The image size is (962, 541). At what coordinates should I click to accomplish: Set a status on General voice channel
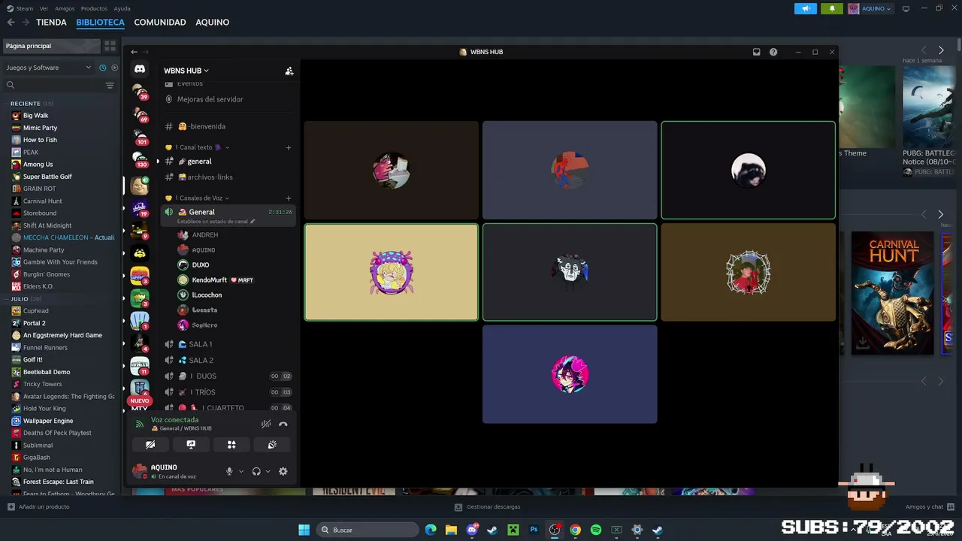coord(216,222)
